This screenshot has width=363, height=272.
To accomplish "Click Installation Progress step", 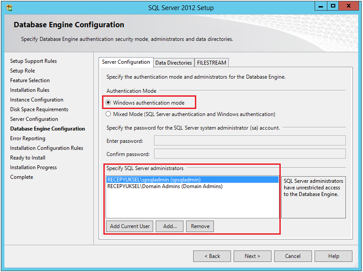I will click(33, 167).
